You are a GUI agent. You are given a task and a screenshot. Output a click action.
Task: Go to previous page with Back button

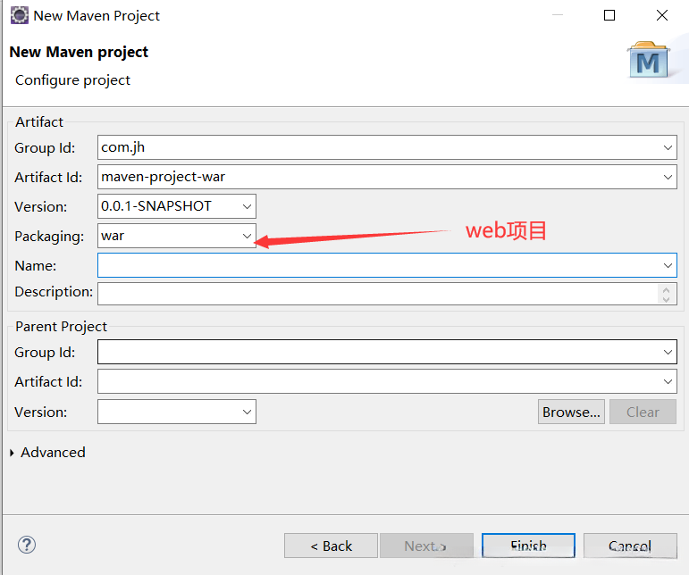pos(331,546)
